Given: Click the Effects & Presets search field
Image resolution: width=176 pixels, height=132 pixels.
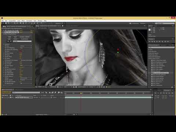Looking at the screenshot, I should click(x=161, y=47).
